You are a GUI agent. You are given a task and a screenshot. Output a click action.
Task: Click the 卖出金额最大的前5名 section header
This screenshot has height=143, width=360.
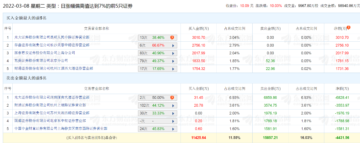[x=26, y=78]
